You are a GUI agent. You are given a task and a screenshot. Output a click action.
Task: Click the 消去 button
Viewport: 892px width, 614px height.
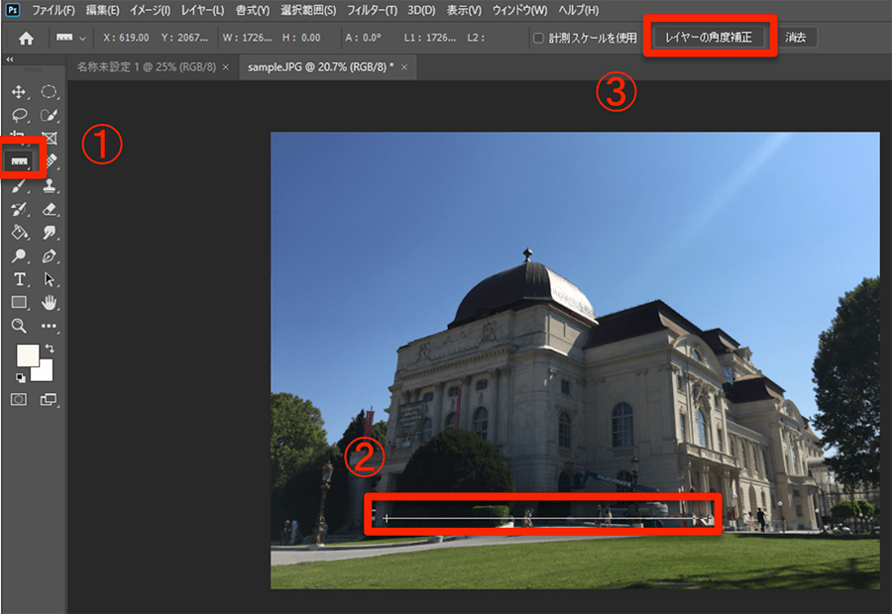coord(796,38)
